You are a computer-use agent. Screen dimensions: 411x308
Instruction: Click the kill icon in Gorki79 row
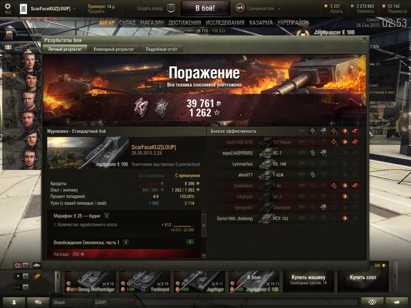[x=355, y=142]
